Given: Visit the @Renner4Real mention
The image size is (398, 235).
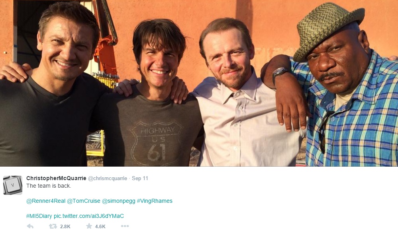Looking at the screenshot, I should (x=46, y=201).
